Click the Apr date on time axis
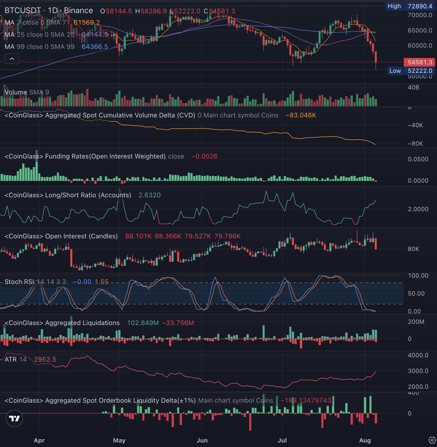437x447 pixels. (39, 440)
